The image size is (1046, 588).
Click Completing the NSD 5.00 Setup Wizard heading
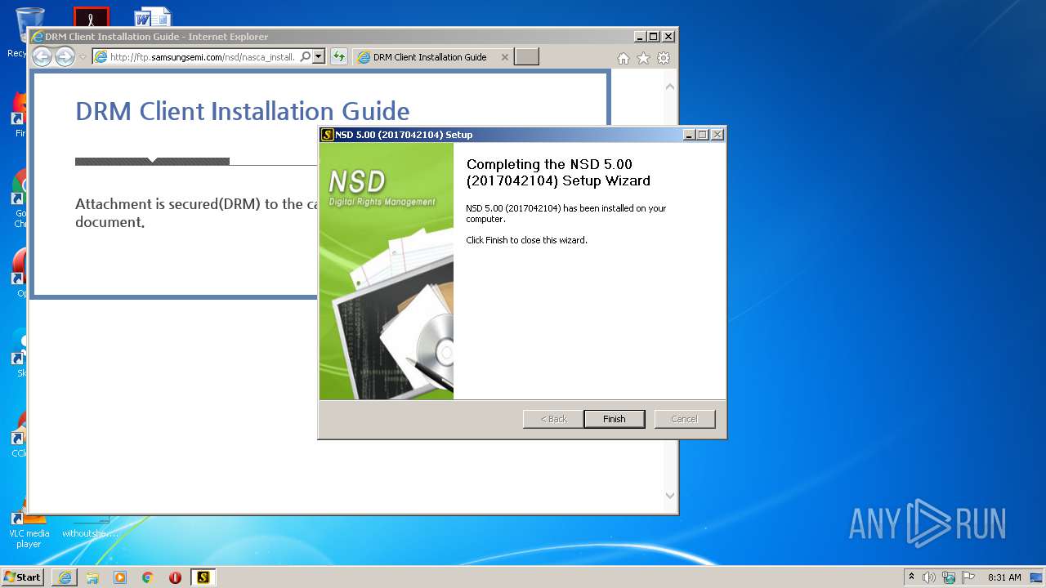tap(558, 172)
